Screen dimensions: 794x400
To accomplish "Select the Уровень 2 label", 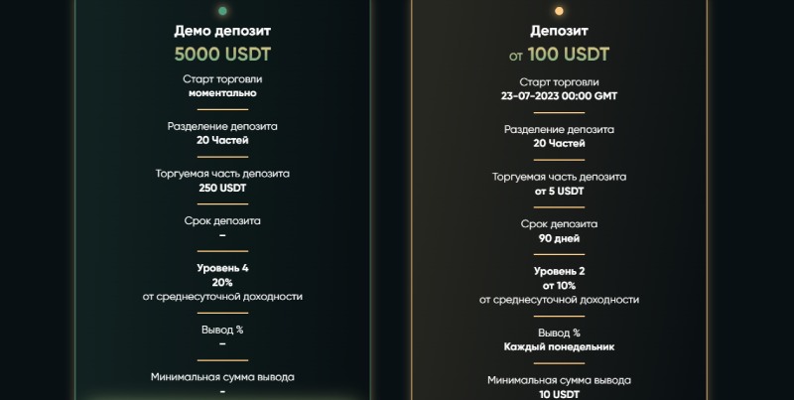I will click(x=559, y=271).
